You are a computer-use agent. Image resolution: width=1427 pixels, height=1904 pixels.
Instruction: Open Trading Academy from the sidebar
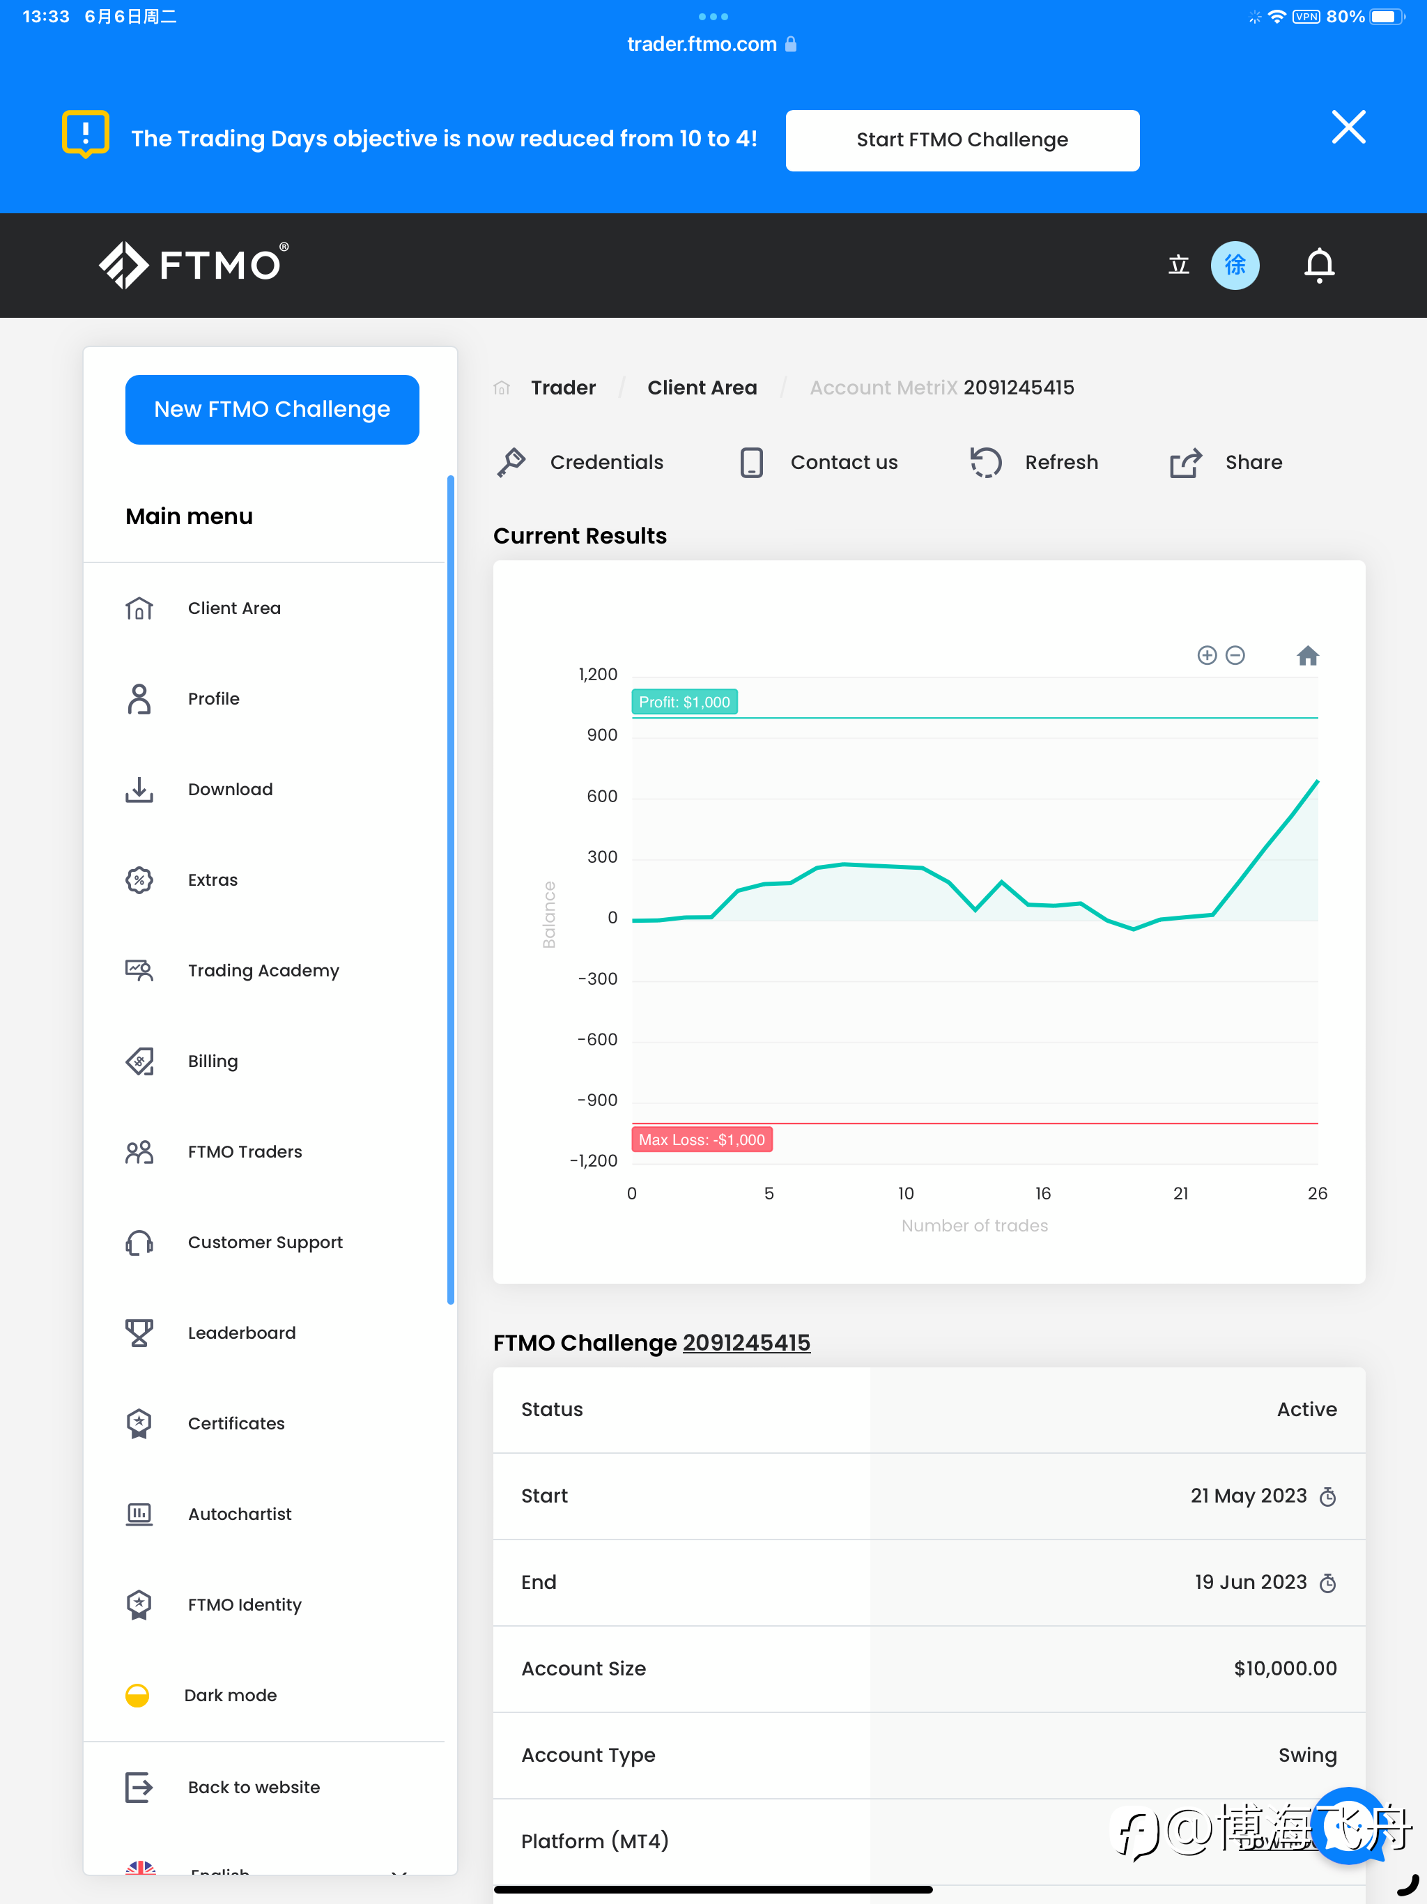(263, 970)
